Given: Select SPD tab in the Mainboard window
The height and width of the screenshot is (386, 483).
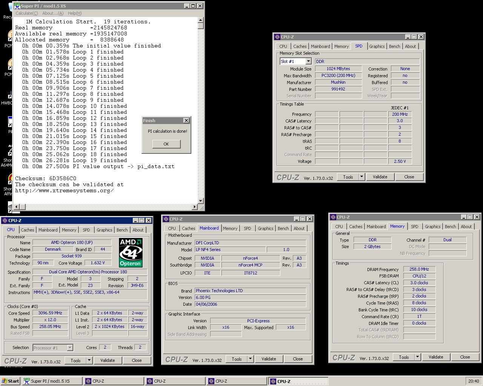Looking at the screenshot, I should coord(248,228).
